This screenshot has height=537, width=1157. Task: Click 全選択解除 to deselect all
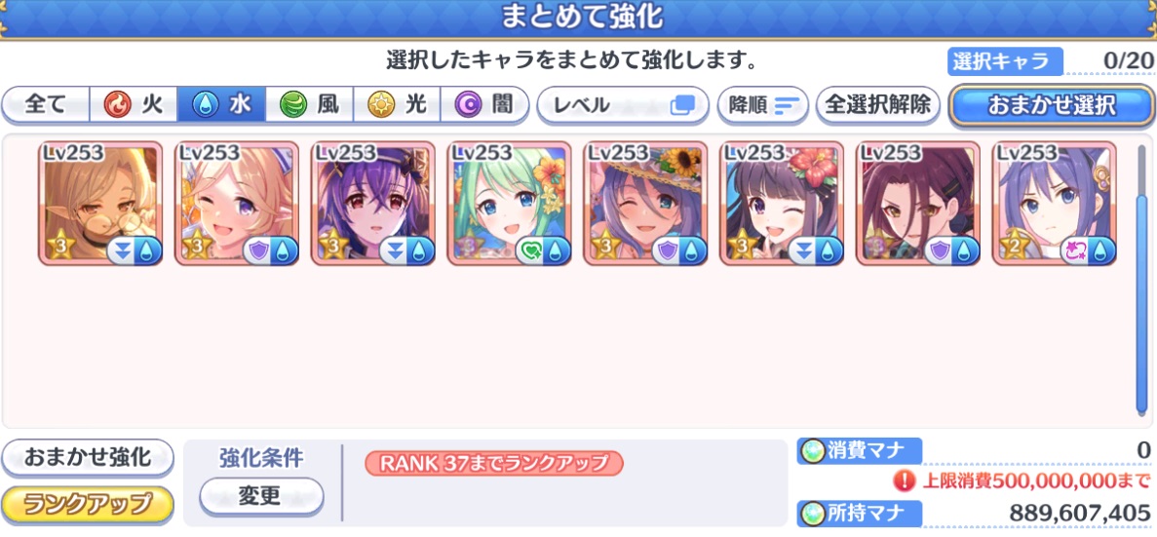click(878, 104)
